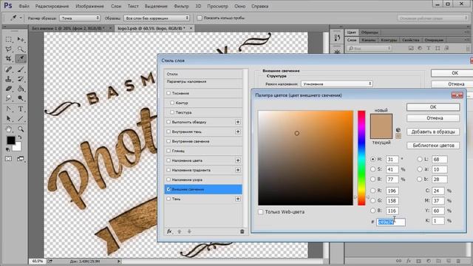Image resolution: width=473 pixels, height=266 pixels.
Task: Add another Наложение цвета effect plus
Action: (x=238, y=160)
